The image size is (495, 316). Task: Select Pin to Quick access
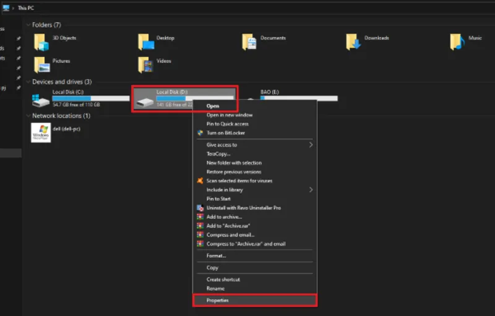point(229,124)
